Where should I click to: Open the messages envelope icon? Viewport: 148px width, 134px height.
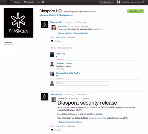tap(43, 2)
